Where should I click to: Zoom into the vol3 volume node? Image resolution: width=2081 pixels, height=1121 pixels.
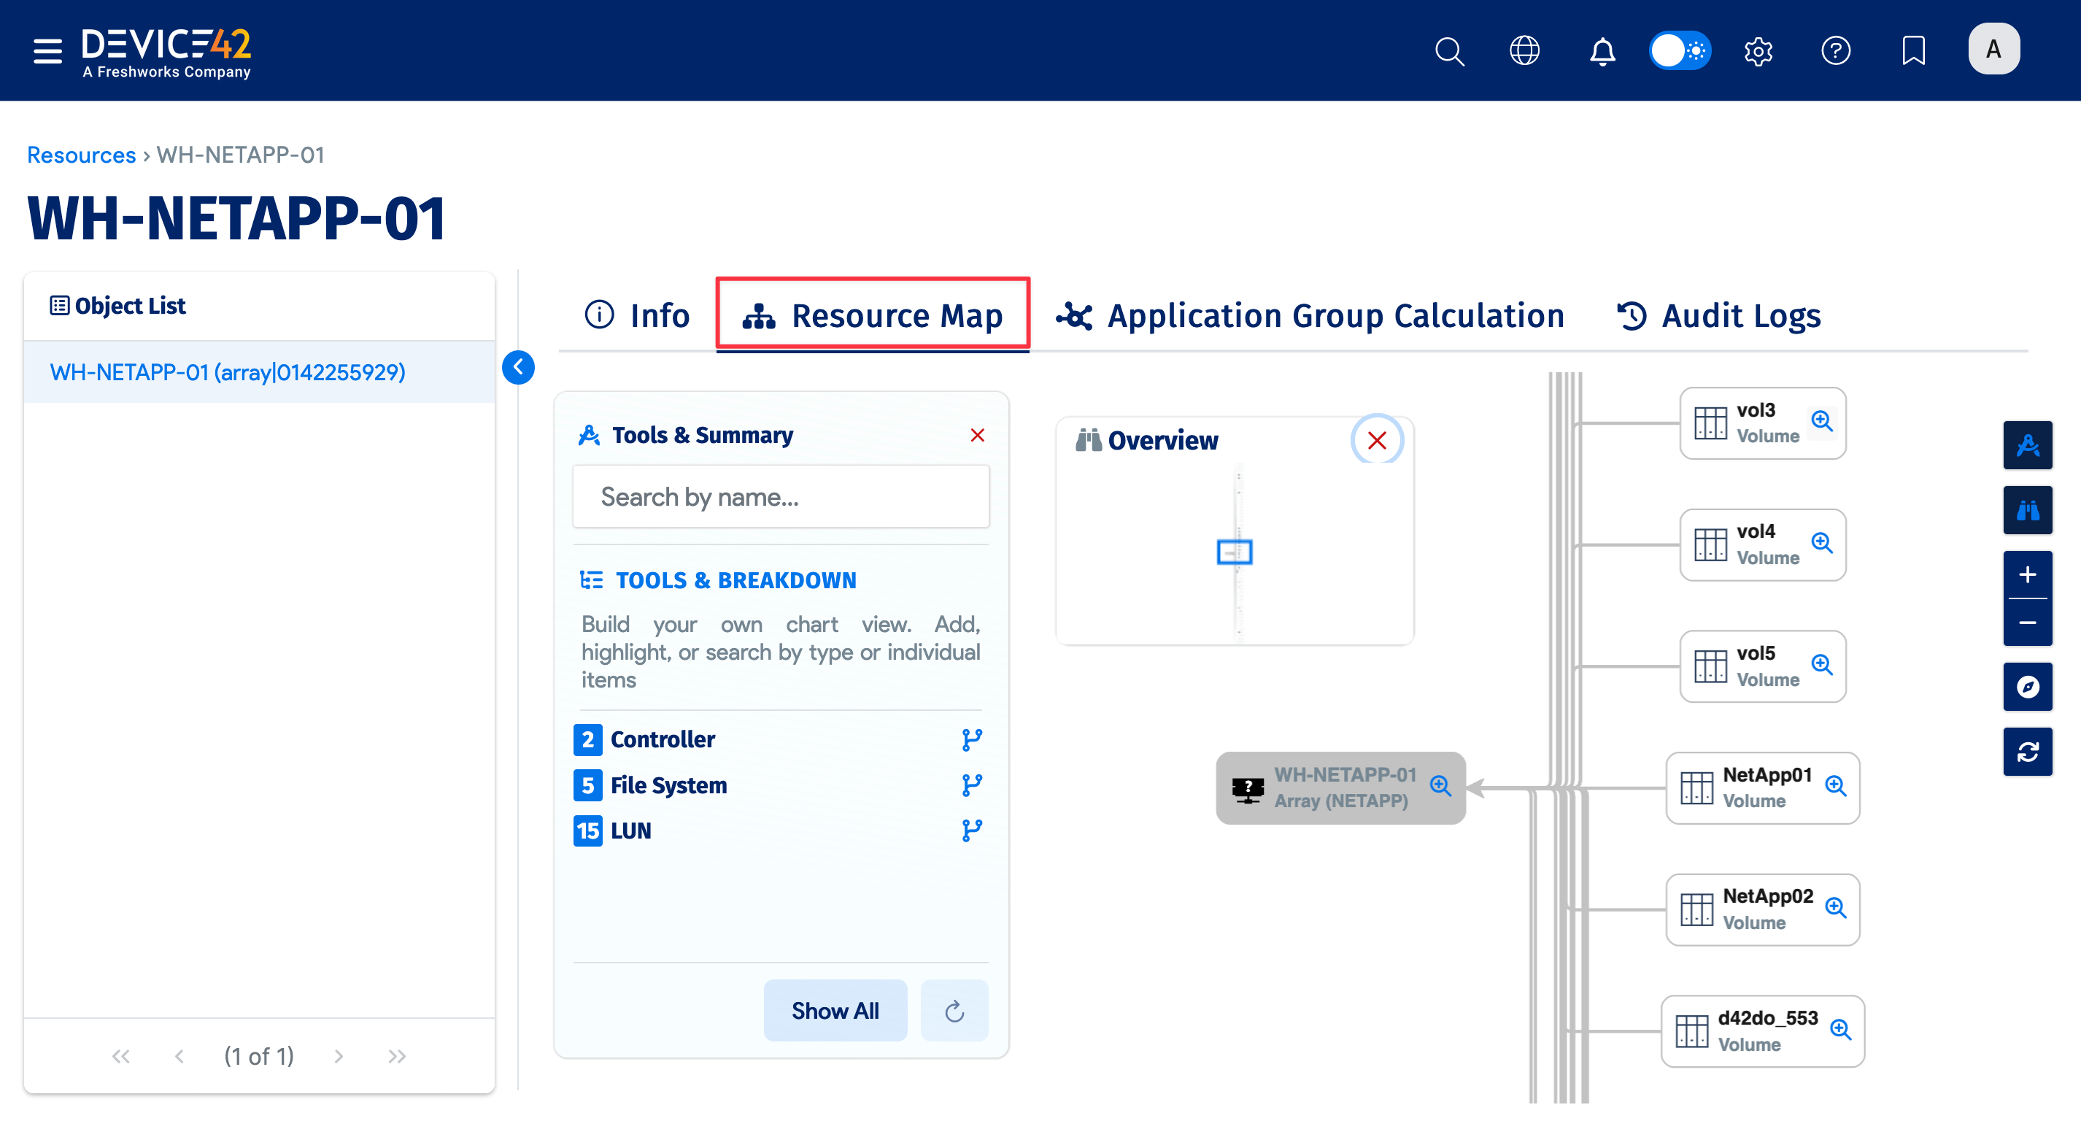[x=1822, y=421]
